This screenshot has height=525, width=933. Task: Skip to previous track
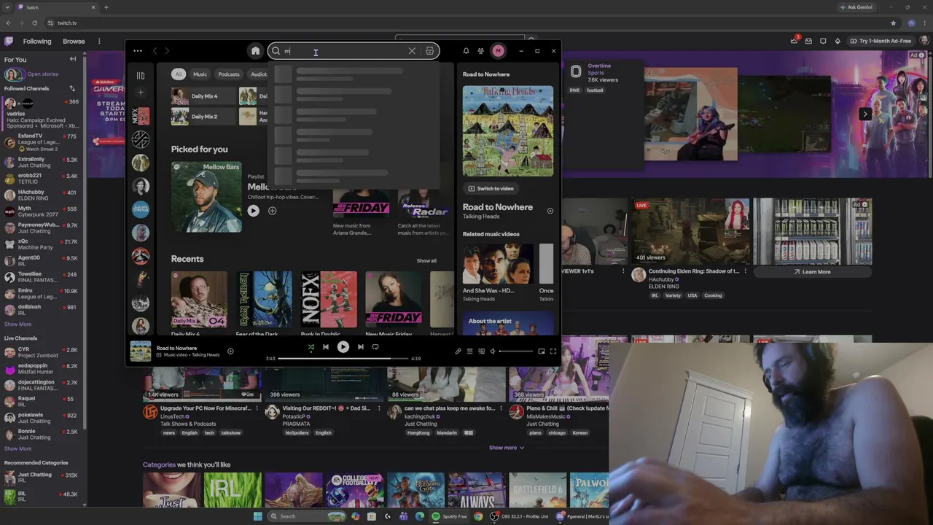click(x=326, y=347)
